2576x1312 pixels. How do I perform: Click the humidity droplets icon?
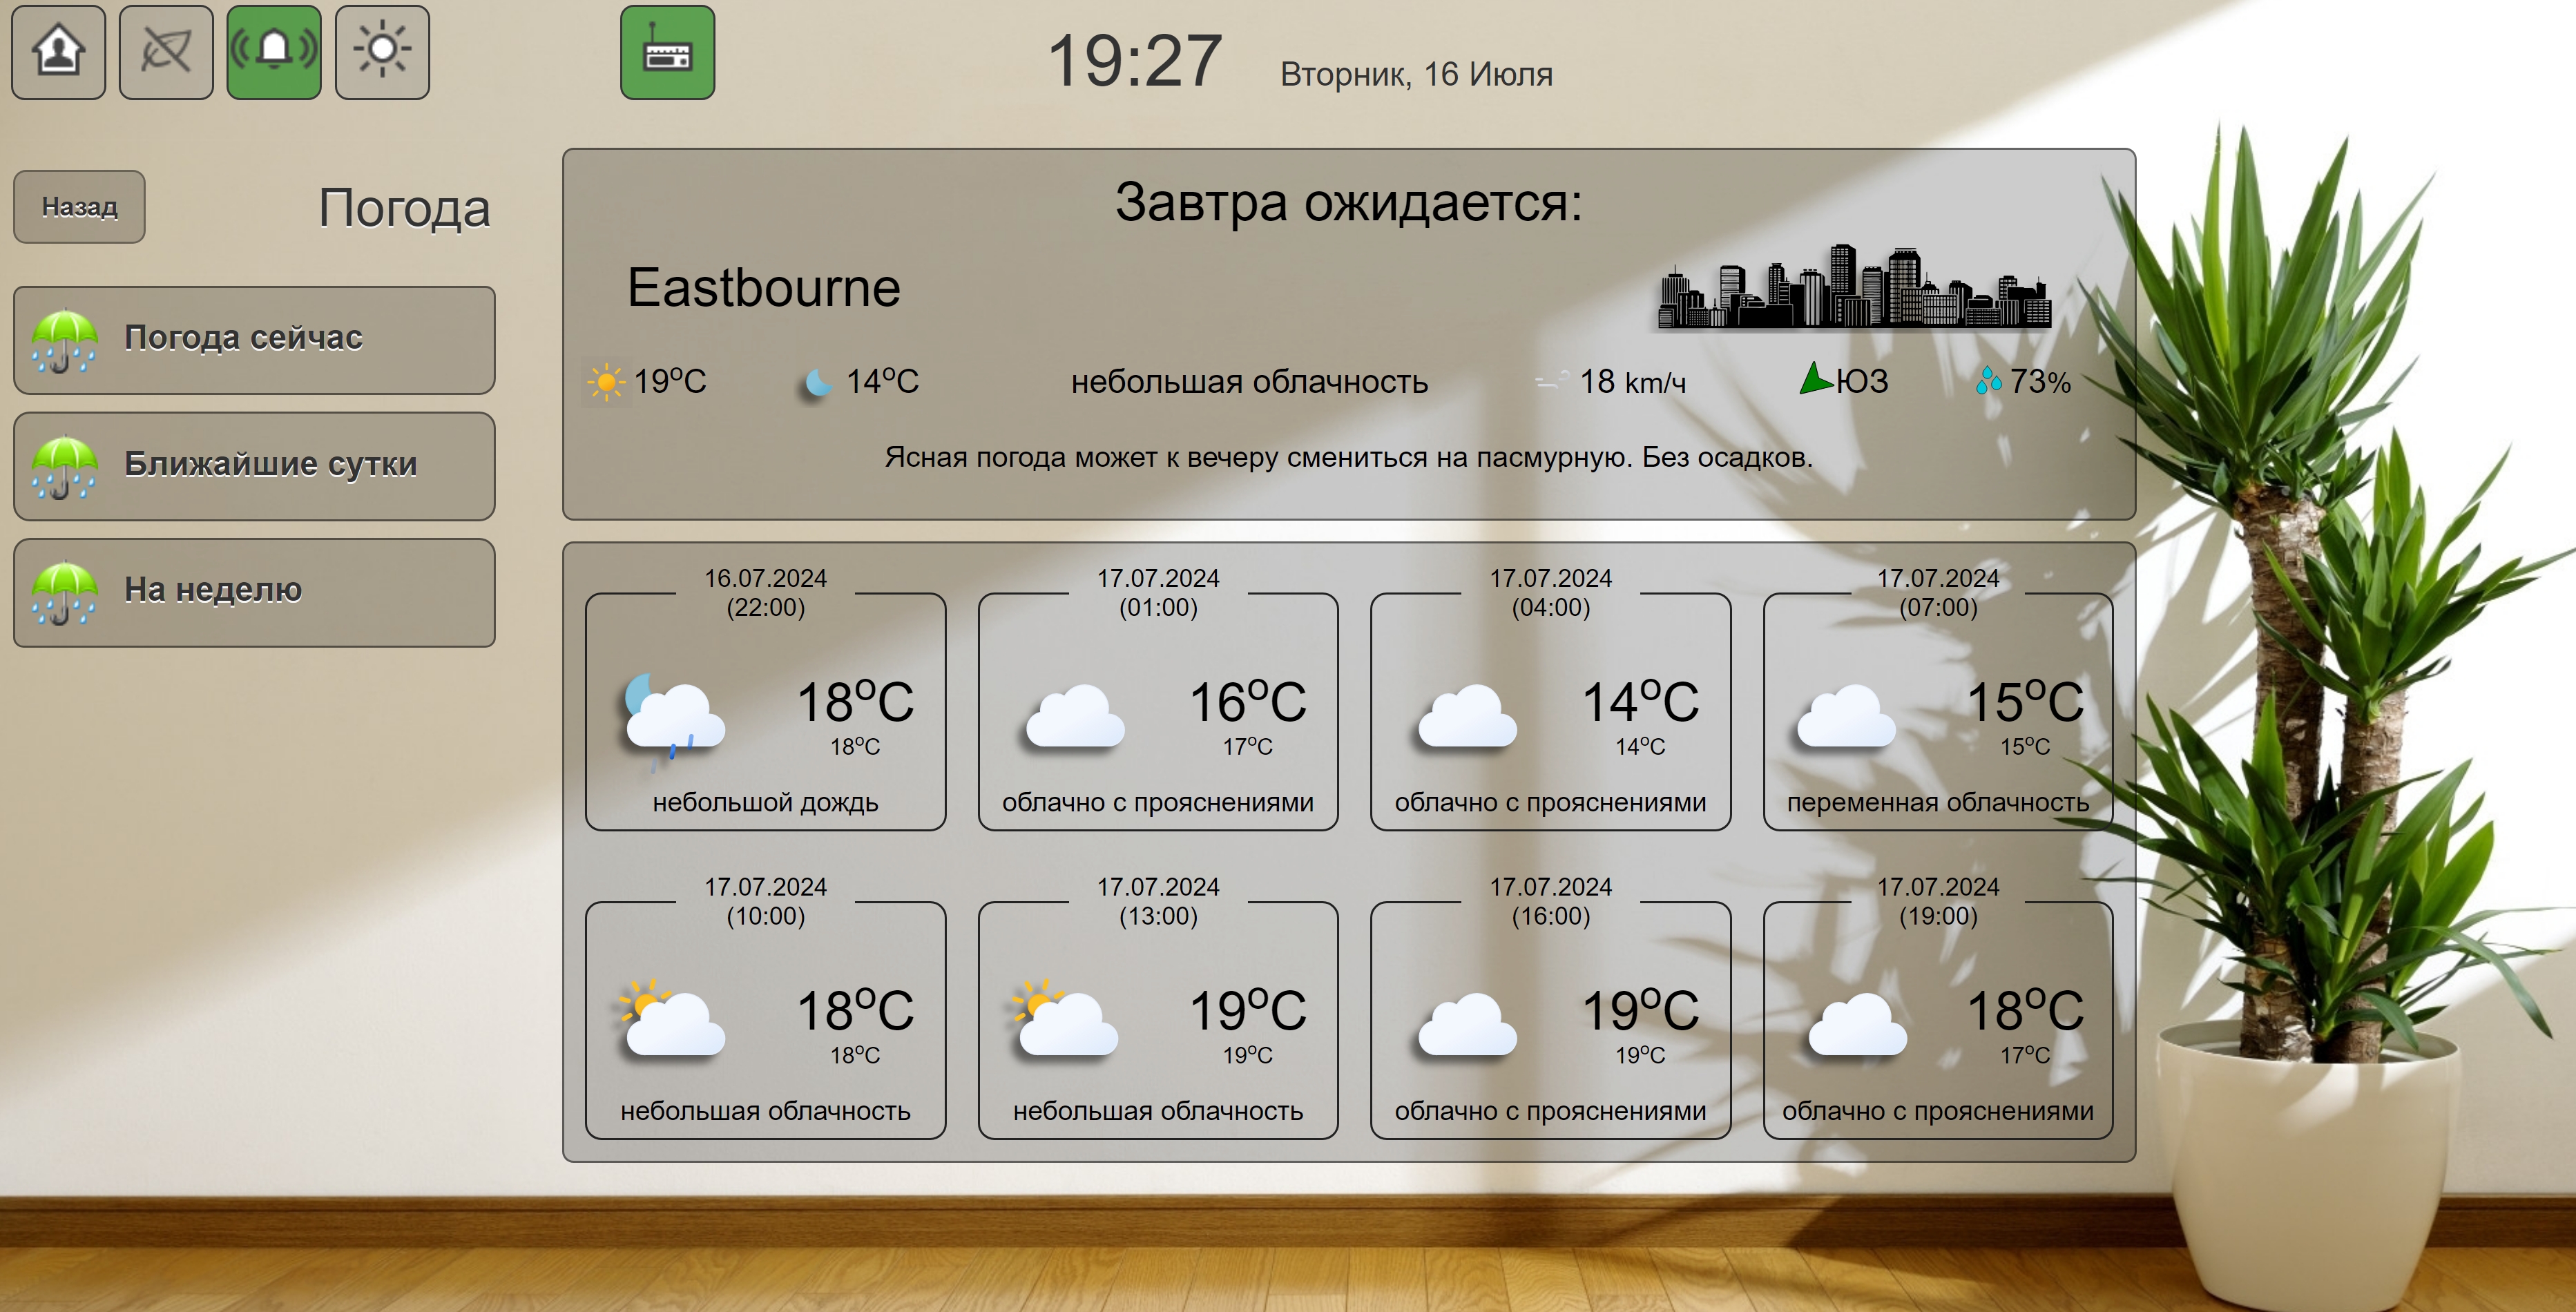[1988, 381]
